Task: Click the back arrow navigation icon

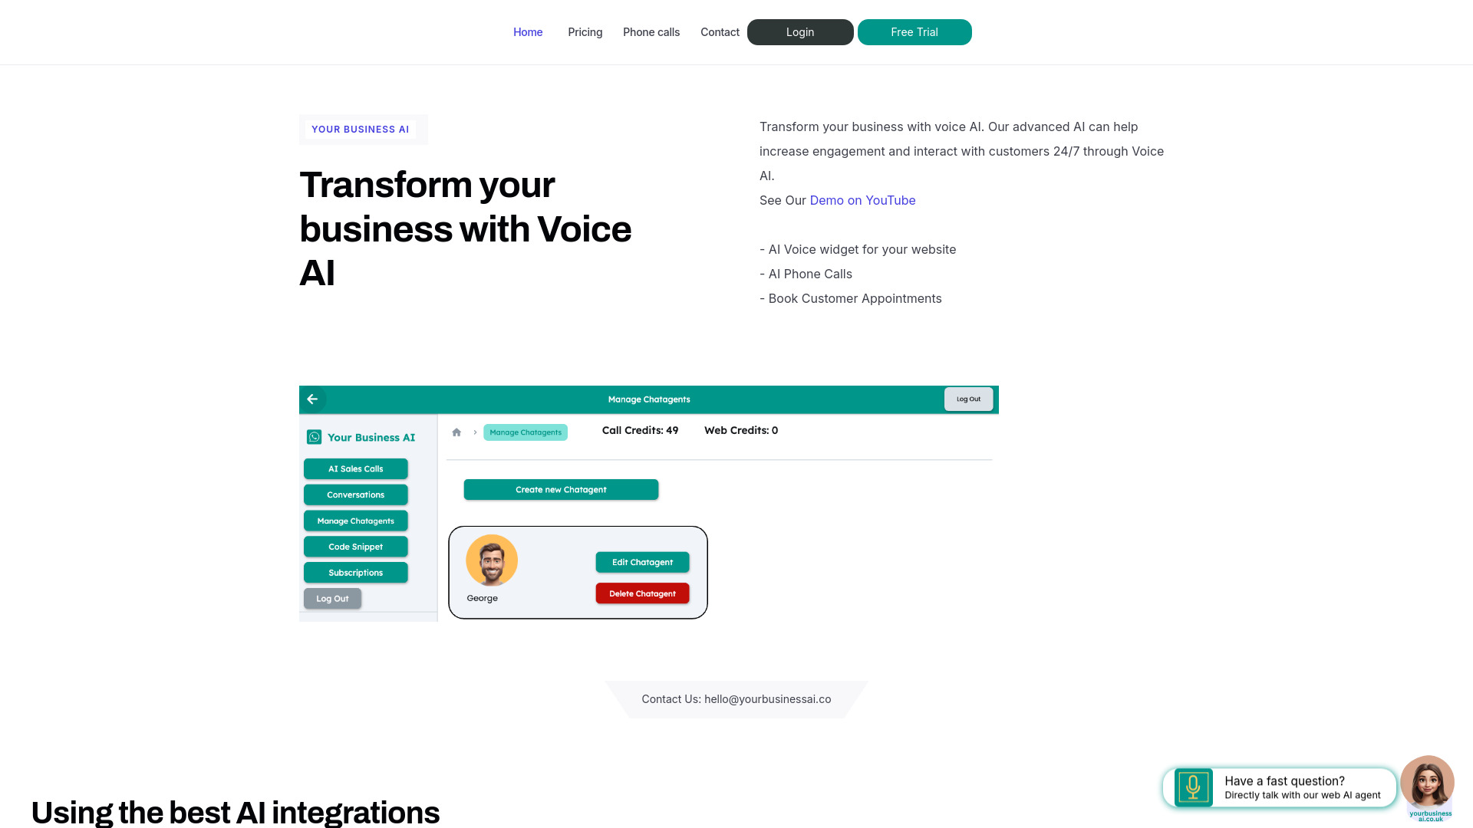Action: point(311,399)
